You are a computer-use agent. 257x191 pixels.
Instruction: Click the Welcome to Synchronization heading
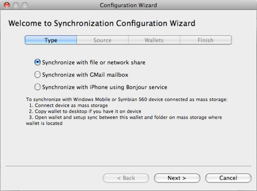click(x=102, y=23)
